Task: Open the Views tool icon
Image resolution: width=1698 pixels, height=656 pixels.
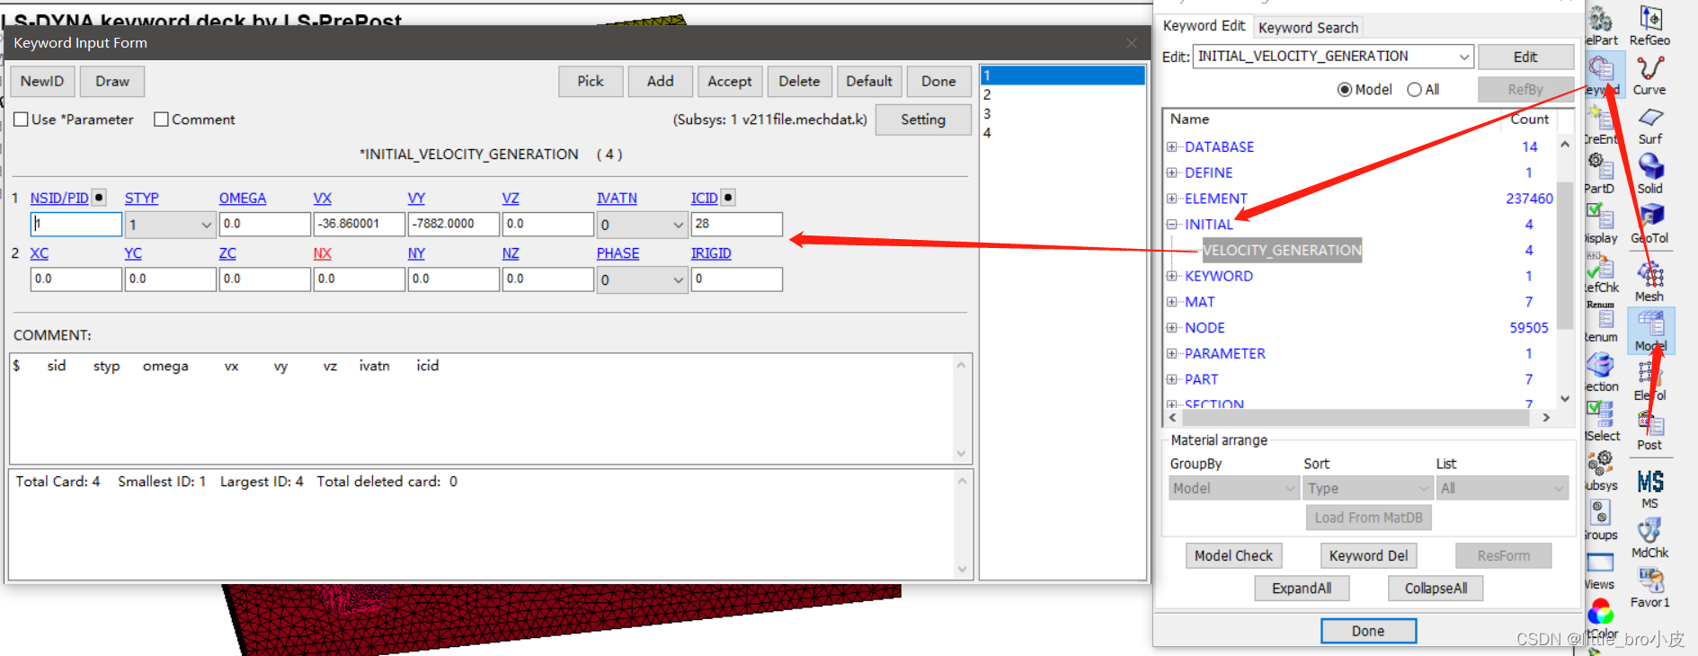Action: coord(1601,570)
